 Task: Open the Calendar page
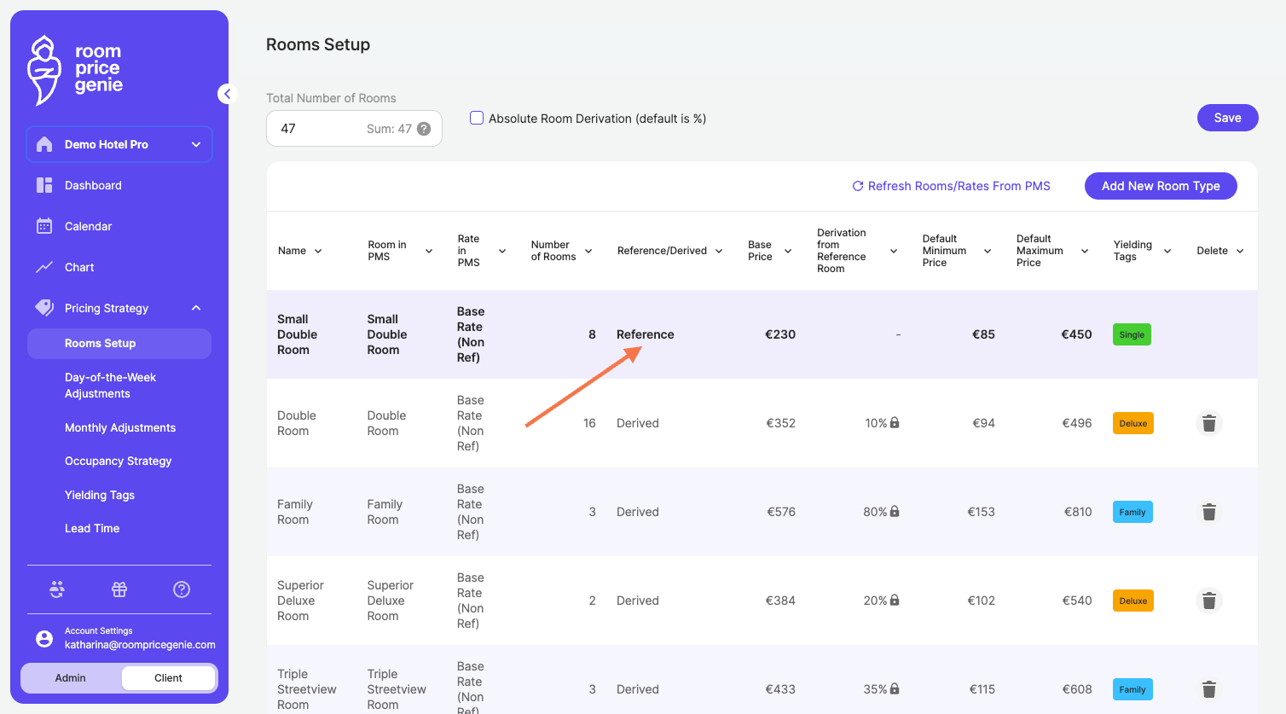[x=88, y=226]
